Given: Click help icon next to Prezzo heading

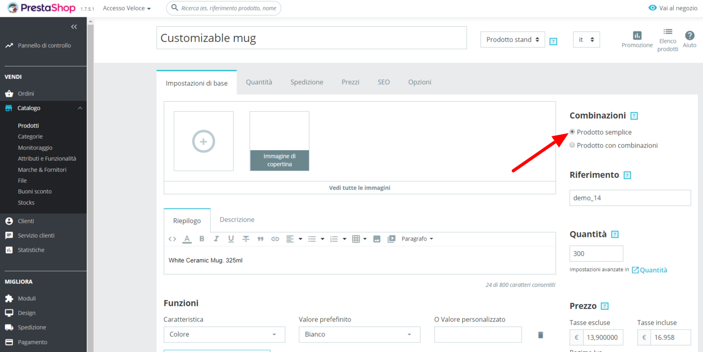Looking at the screenshot, I should point(605,306).
